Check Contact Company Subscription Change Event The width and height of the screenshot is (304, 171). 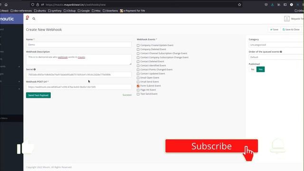[x=138, y=57]
